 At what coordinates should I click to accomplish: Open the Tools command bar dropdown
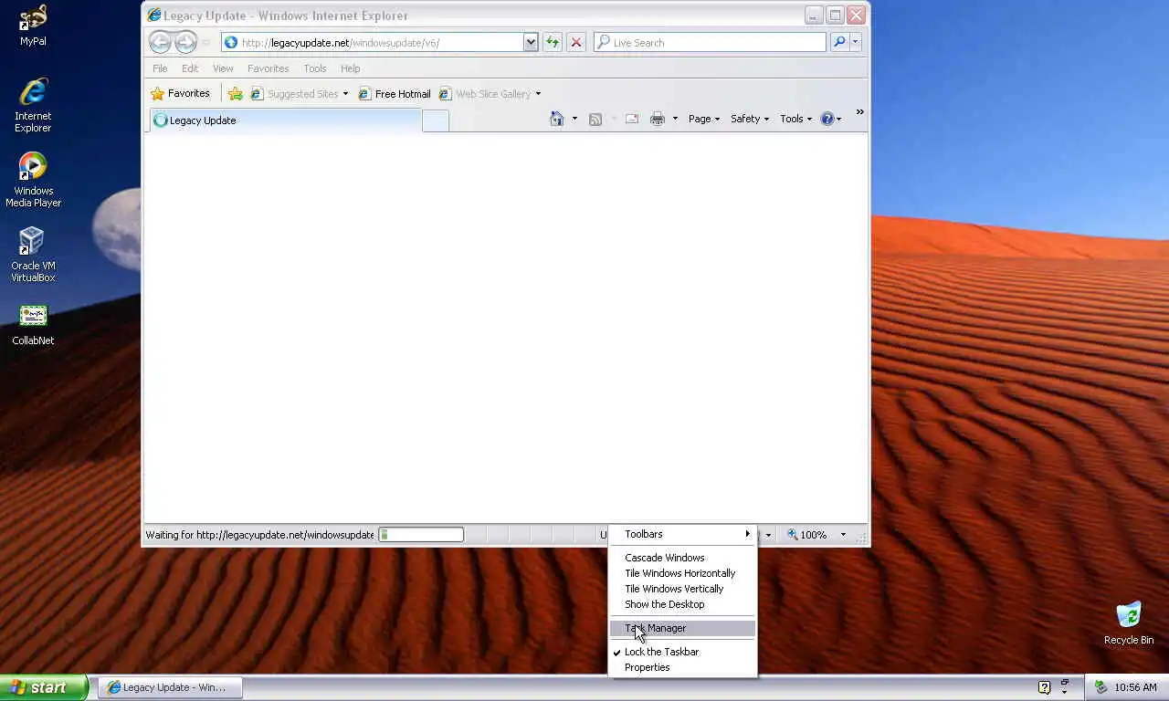coord(795,119)
